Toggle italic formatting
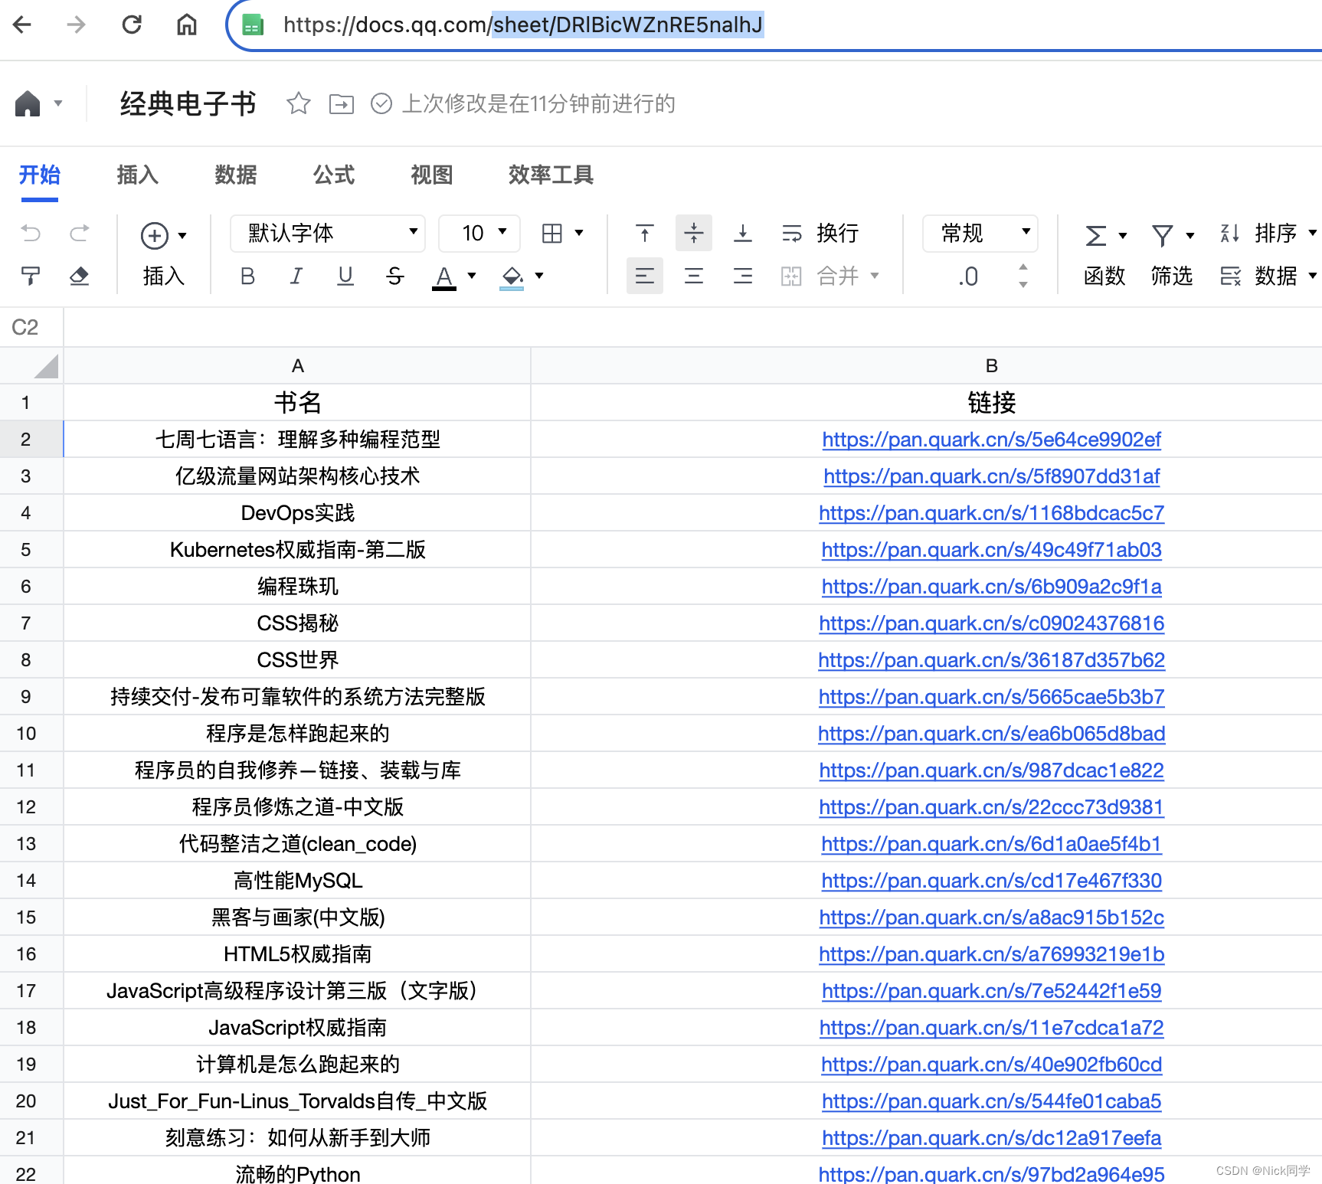This screenshot has height=1184, width=1322. coord(296,276)
